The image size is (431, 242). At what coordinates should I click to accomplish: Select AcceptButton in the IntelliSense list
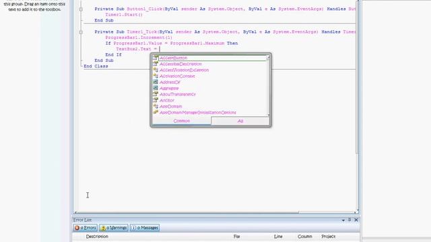click(x=173, y=58)
